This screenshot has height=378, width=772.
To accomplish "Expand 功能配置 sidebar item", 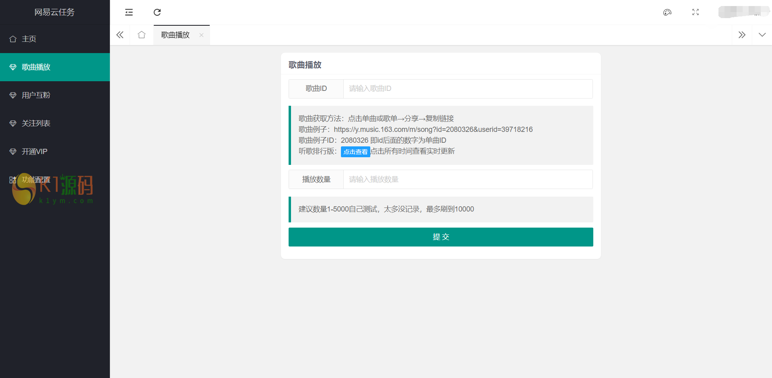I will coord(36,180).
